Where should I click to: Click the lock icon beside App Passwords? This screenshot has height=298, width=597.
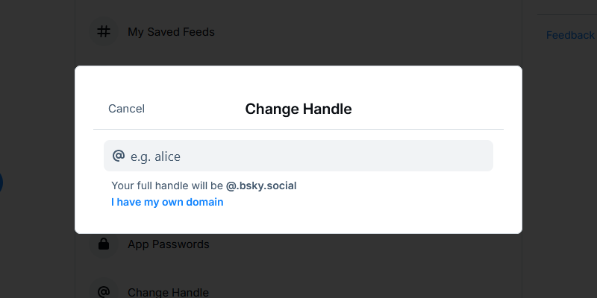point(104,244)
